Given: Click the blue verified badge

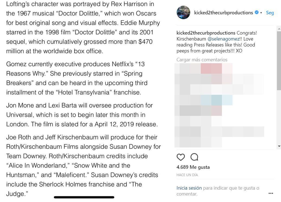Looking at the screenshot, I should point(257,12).
